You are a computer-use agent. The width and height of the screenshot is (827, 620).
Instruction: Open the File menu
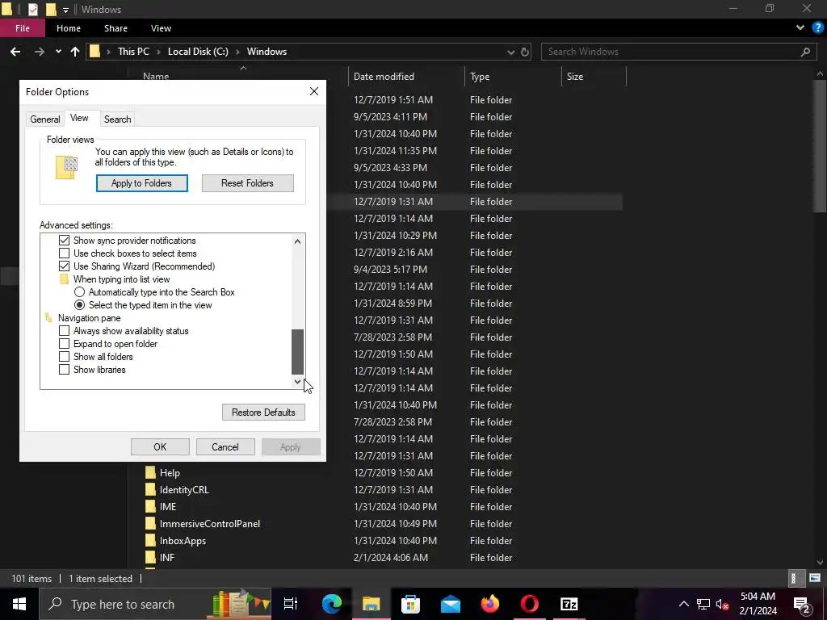(x=23, y=28)
